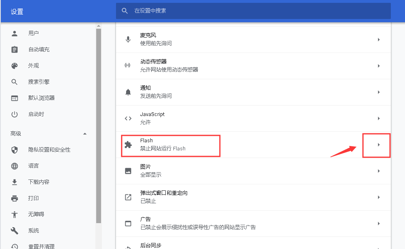405x249 pixels.
Task: Click the 设置 page title
Action: 17,12
